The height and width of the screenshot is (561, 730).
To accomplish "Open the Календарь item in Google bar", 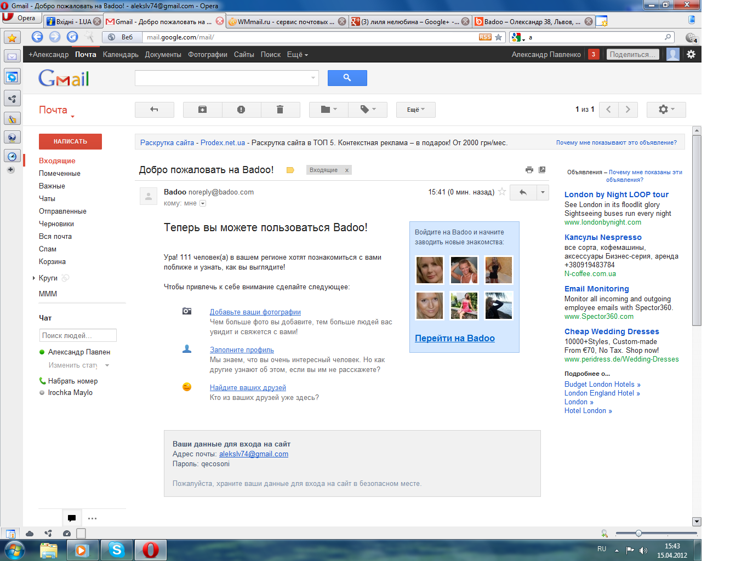I will (x=121, y=54).
